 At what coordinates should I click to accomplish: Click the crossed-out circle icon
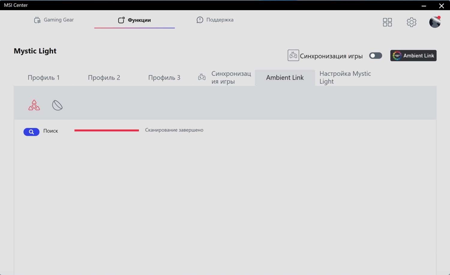(57, 105)
